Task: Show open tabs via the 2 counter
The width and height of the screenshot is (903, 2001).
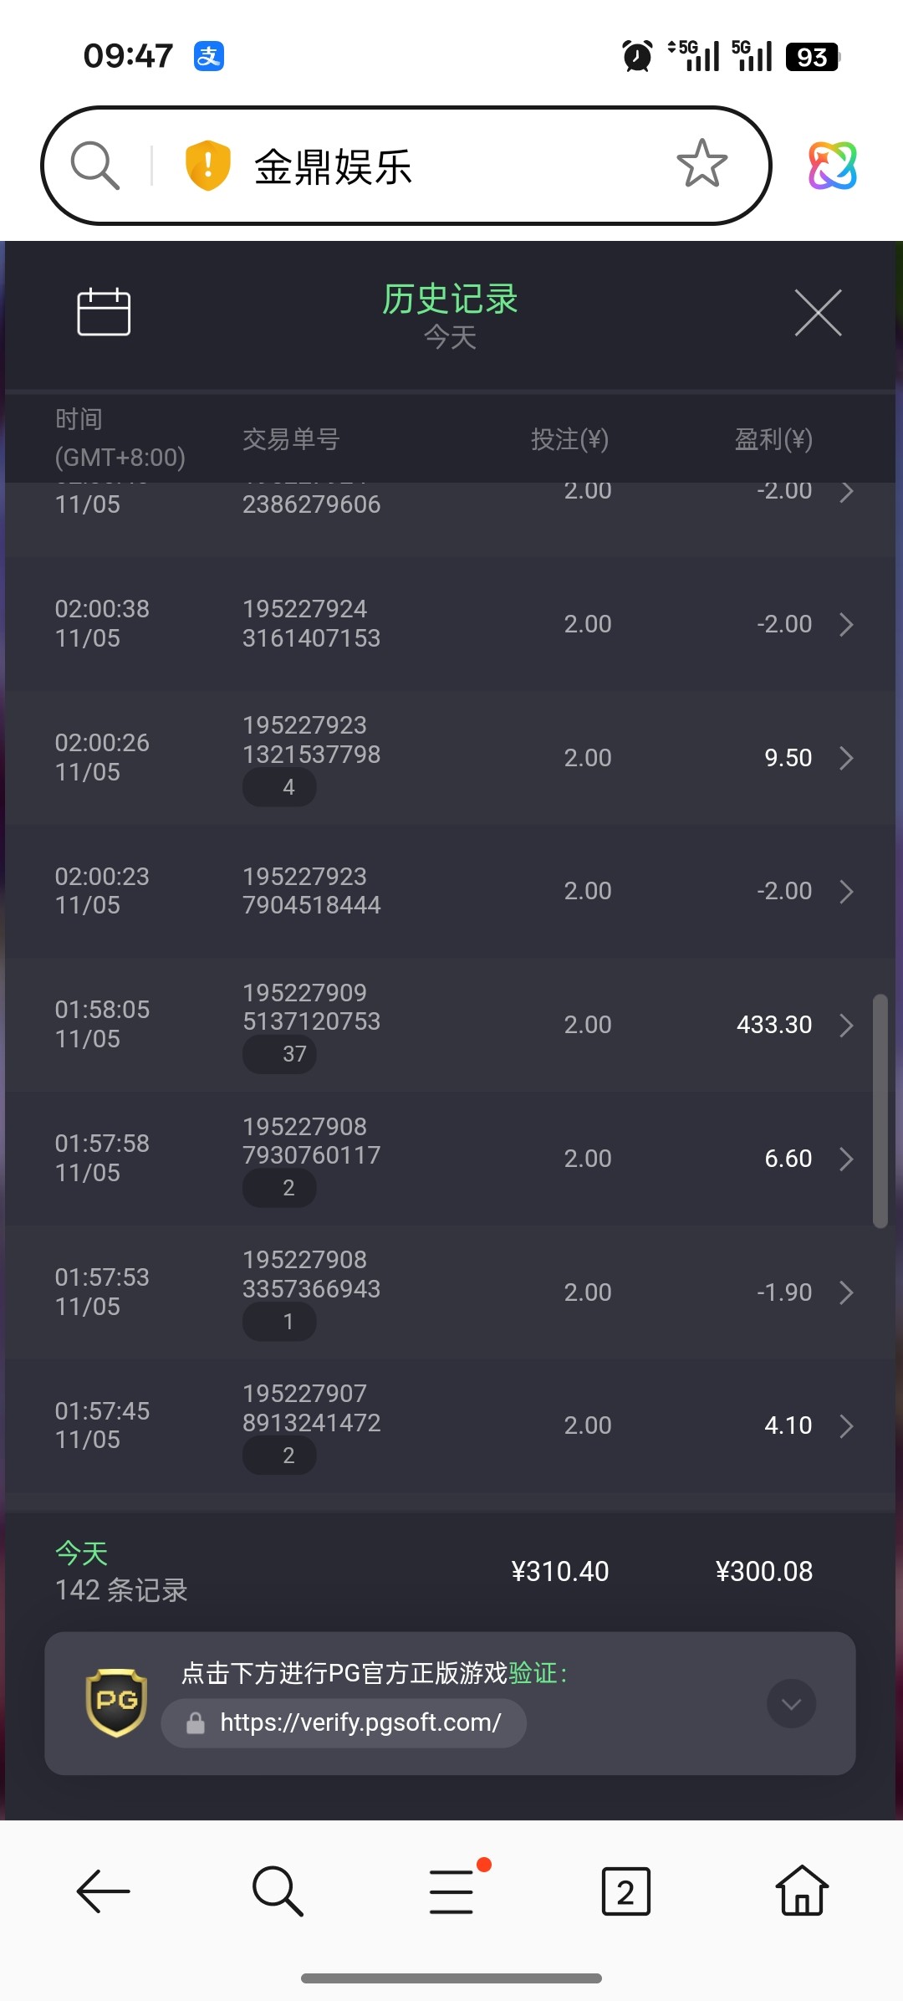Action: coord(625,1891)
